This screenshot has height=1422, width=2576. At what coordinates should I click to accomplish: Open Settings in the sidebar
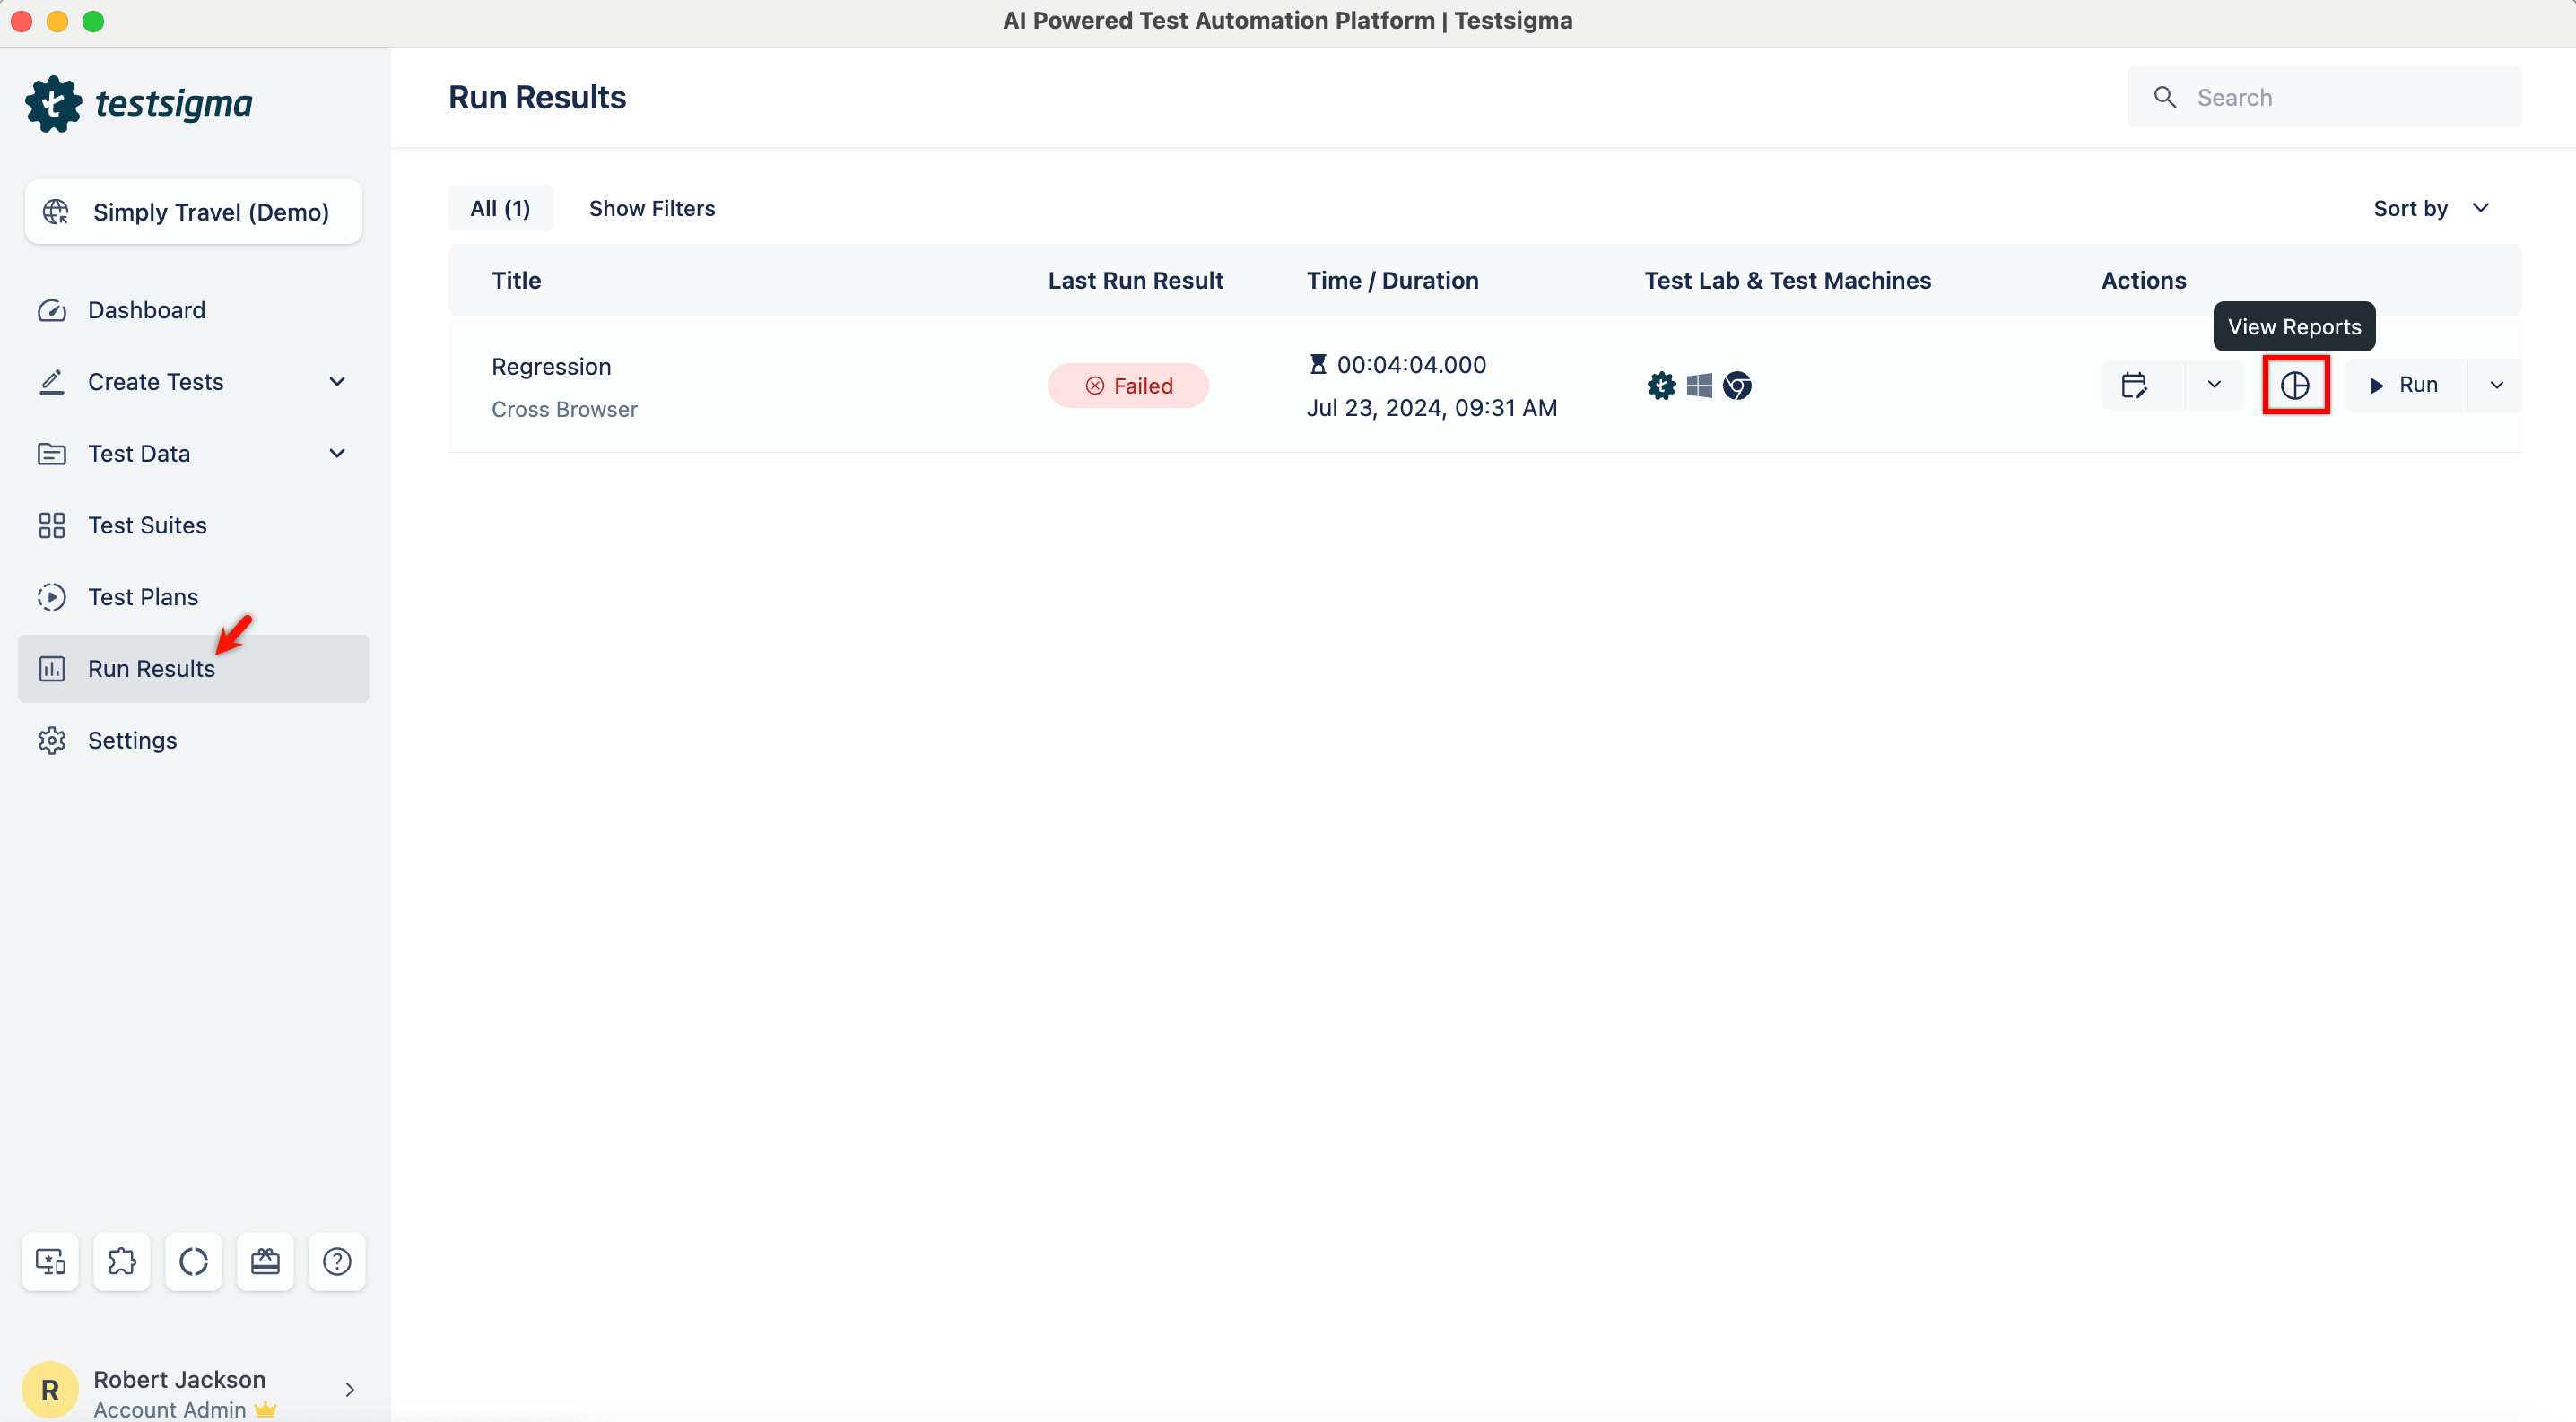(x=194, y=741)
